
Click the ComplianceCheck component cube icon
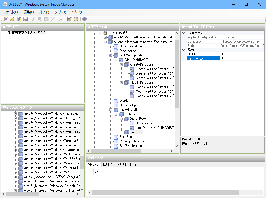(116, 46)
